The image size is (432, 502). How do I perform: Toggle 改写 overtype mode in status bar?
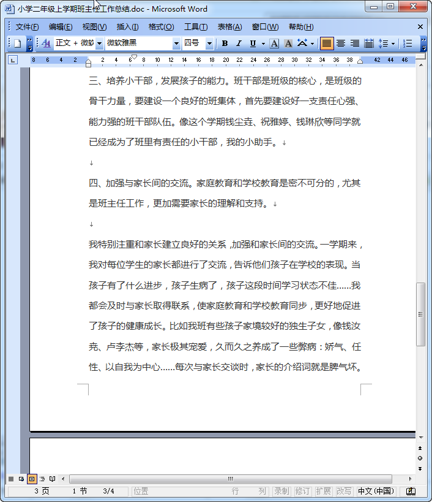click(344, 491)
